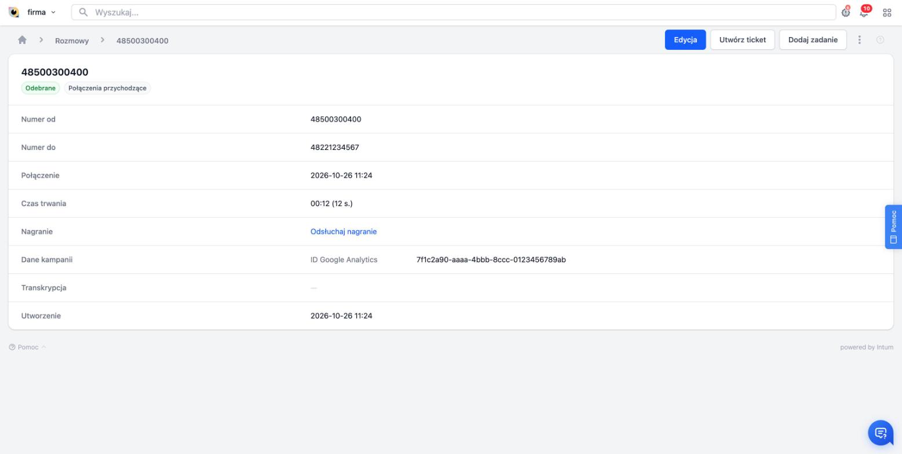Select the Numer do value 48221234567

click(335, 148)
